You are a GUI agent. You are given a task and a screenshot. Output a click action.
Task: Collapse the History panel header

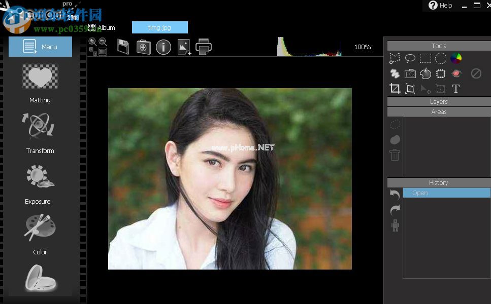[x=438, y=183]
